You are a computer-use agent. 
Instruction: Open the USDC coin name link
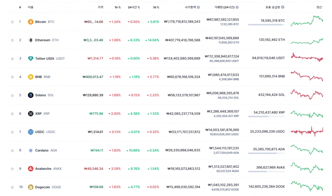click(40, 132)
